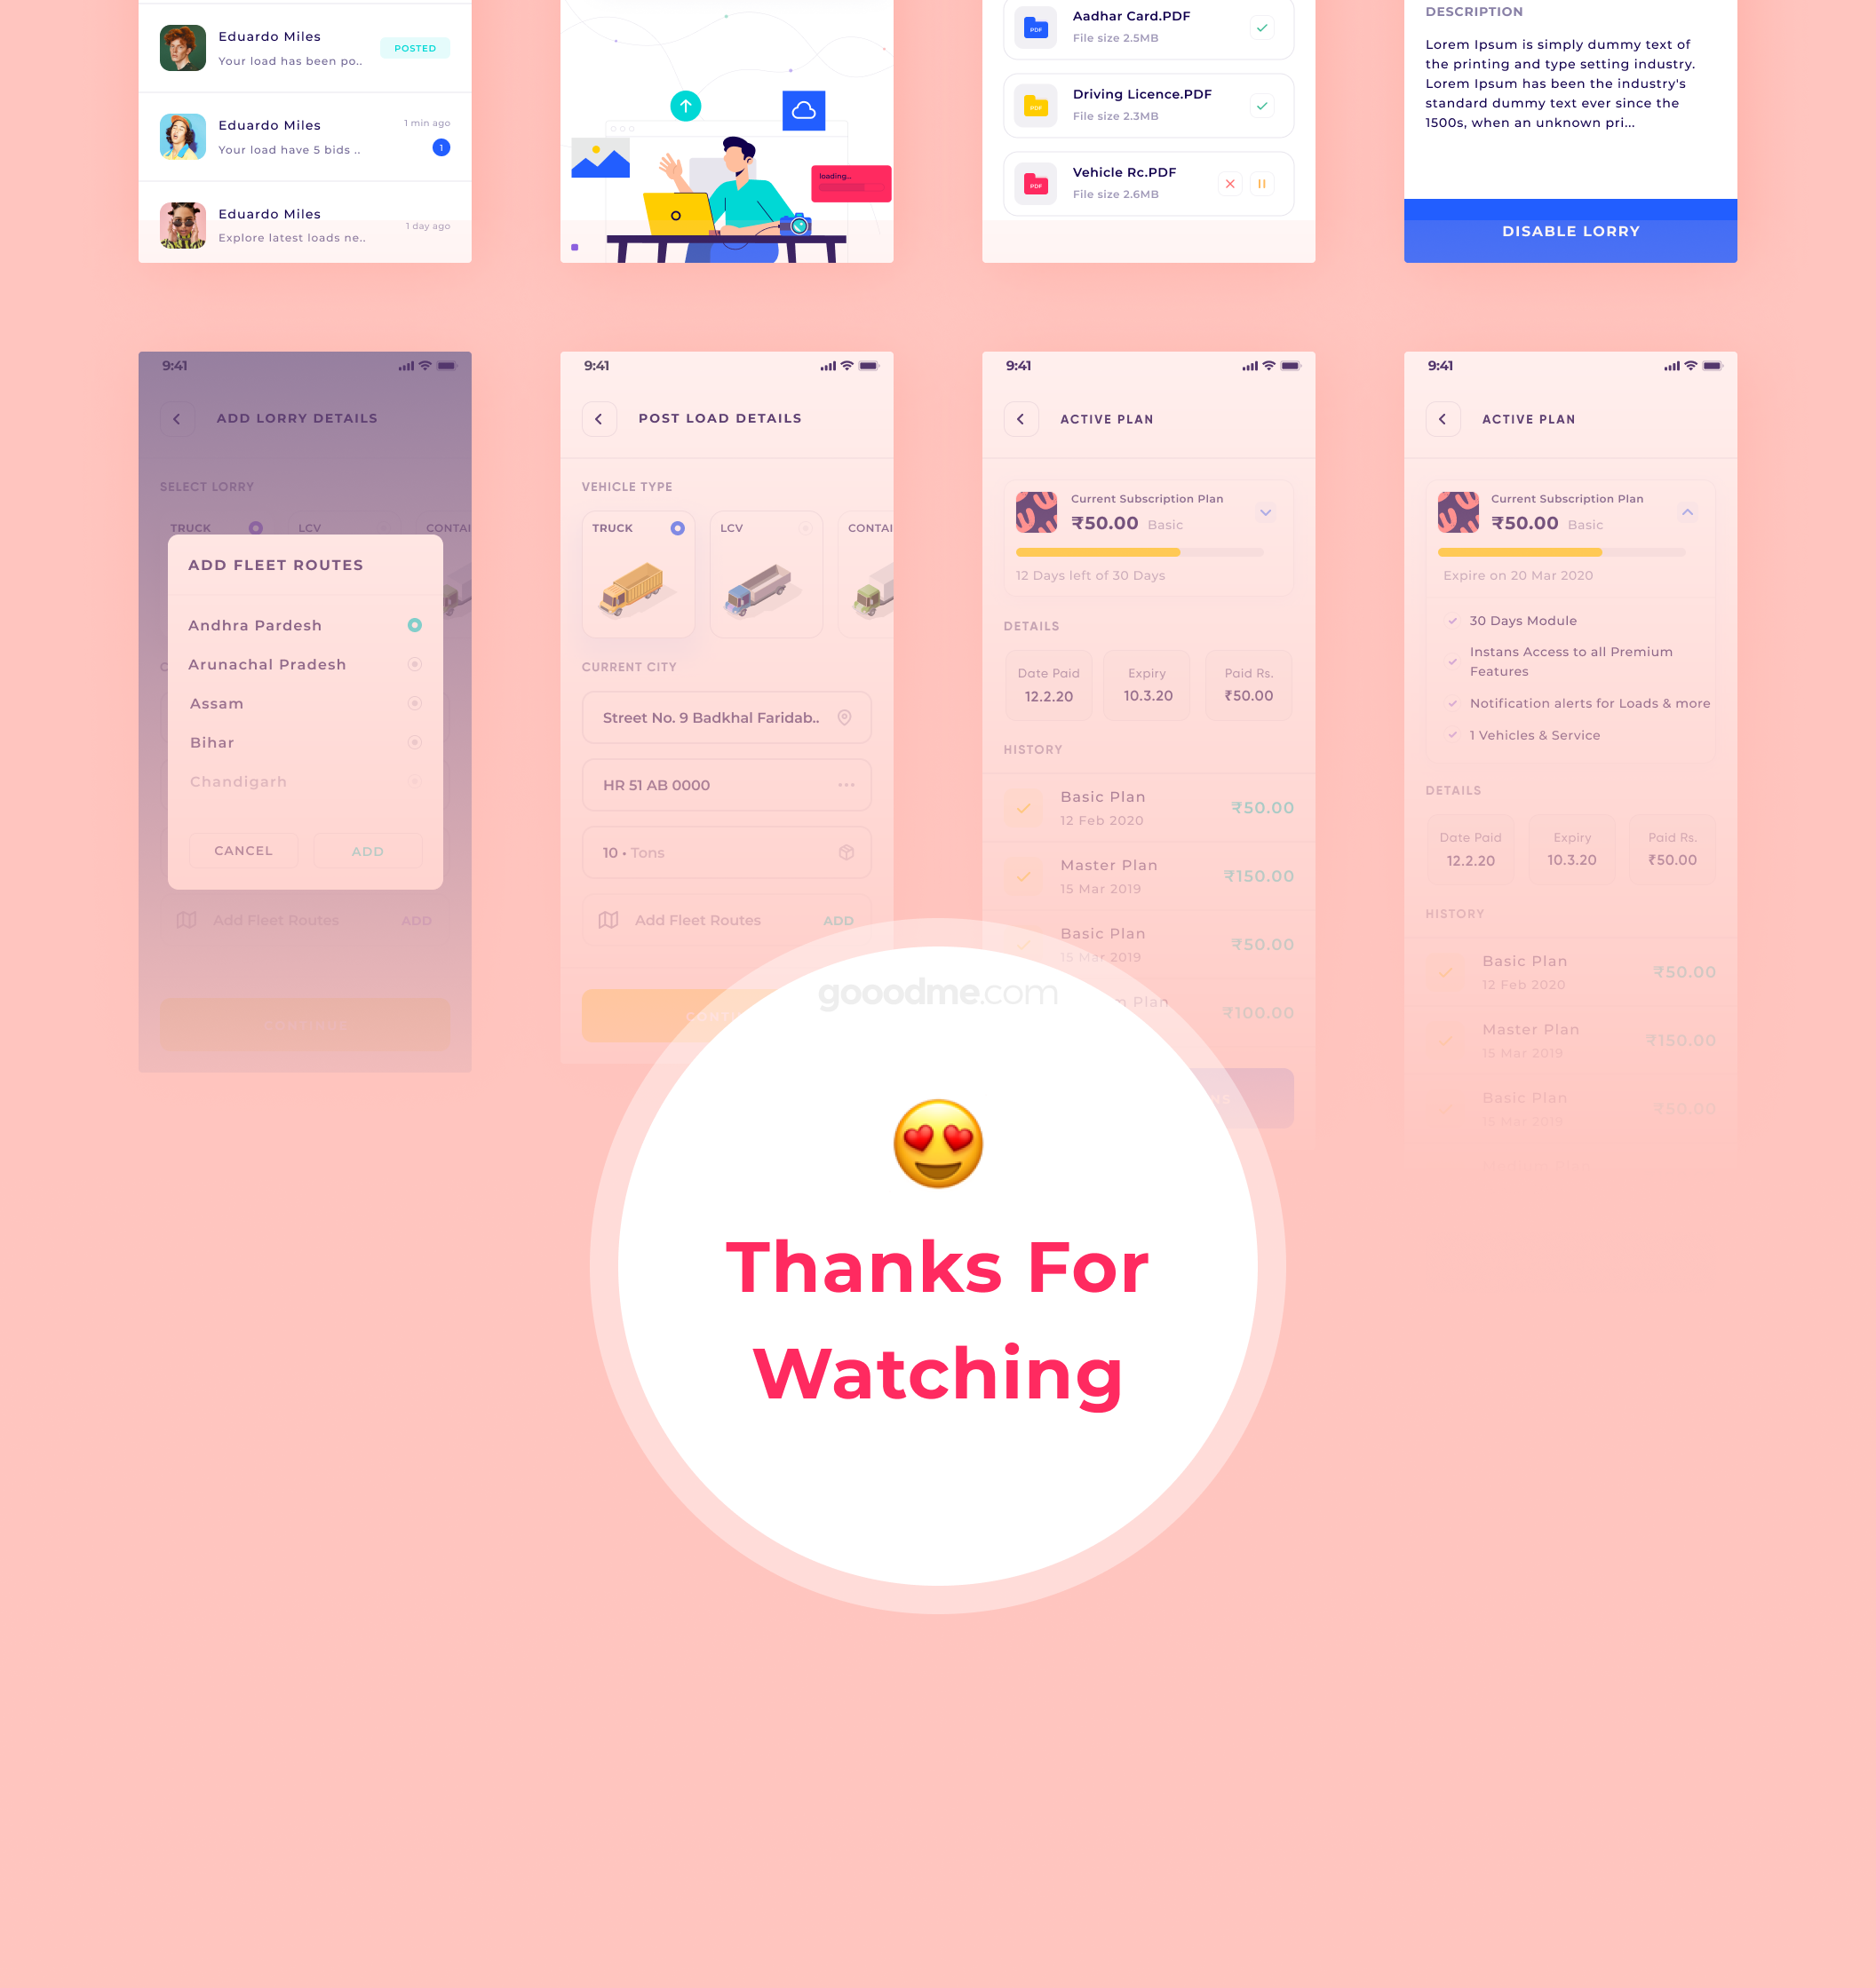Toggle the Andhra Pradesh route selection

[414, 626]
